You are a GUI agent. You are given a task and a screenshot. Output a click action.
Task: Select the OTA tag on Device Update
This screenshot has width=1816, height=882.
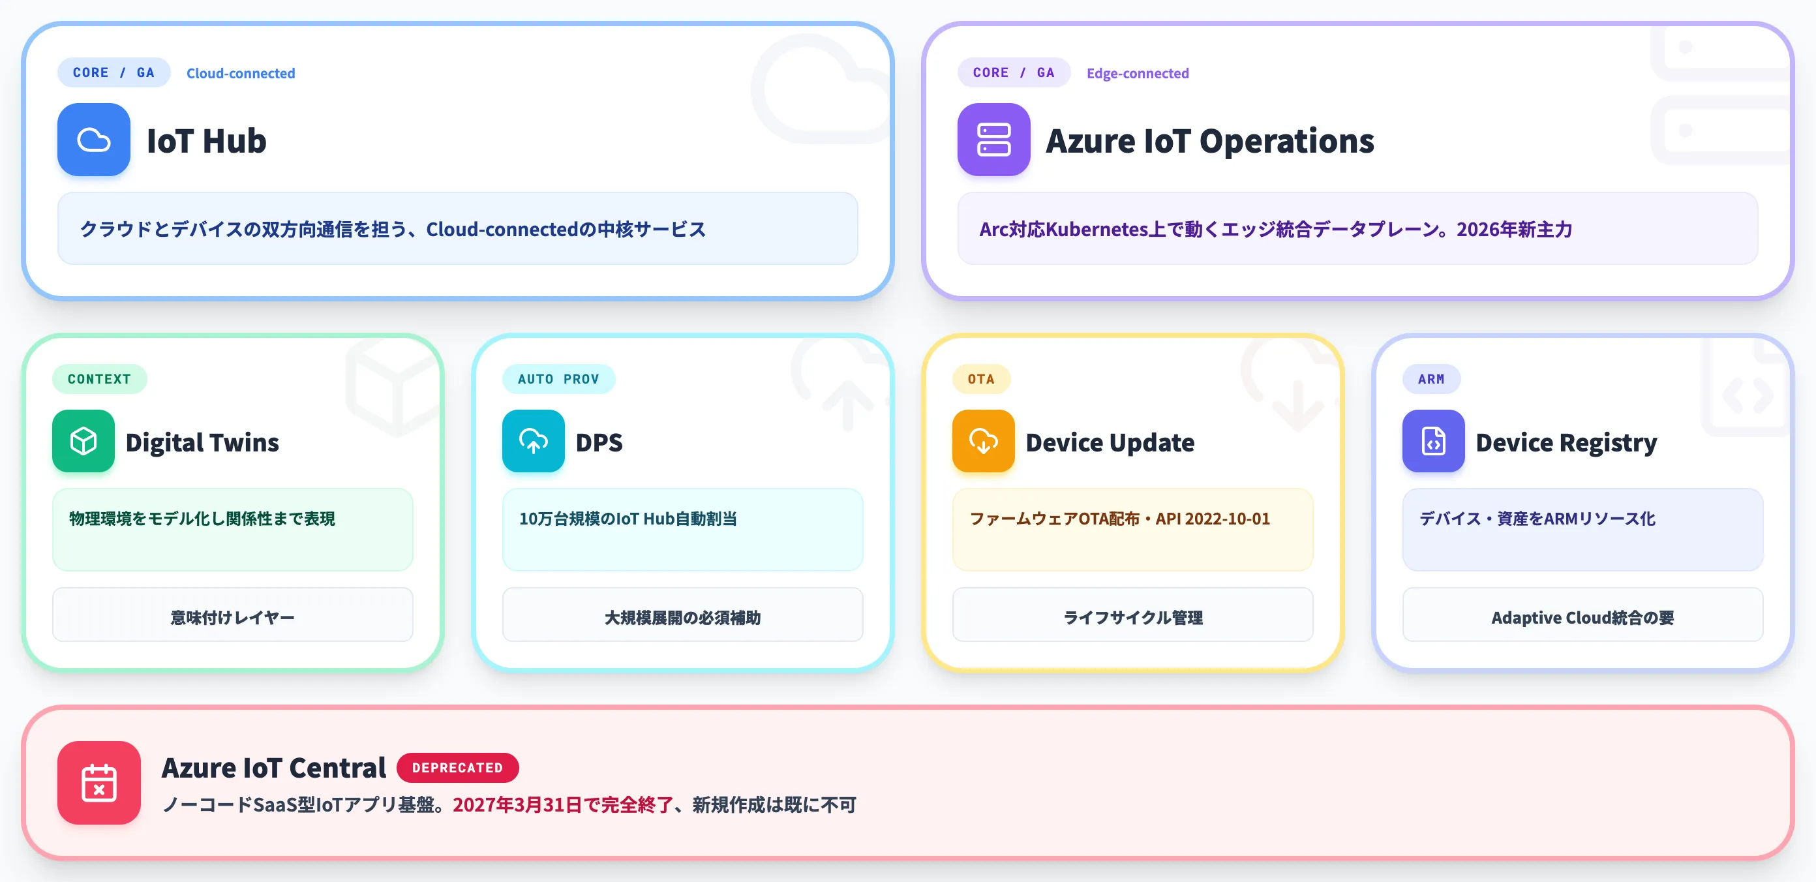coord(980,379)
